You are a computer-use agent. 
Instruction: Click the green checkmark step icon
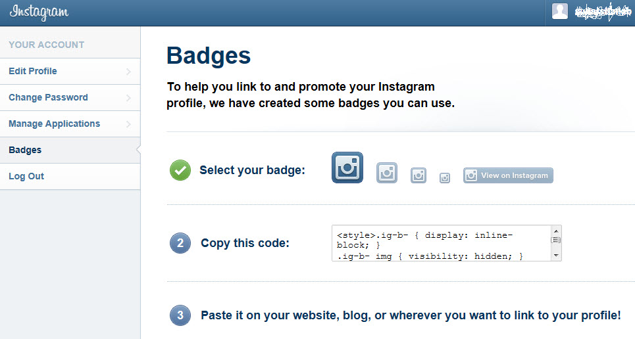coord(180,170)
